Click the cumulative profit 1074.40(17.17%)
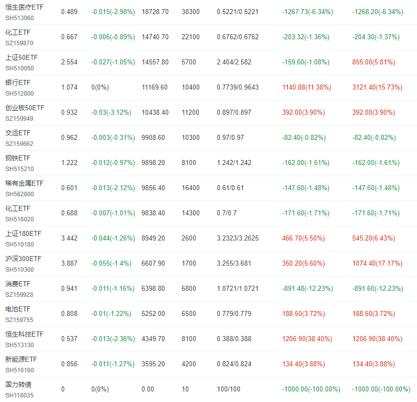The width and height of the screenshot is (417, 402). pyautogui.click(x=377, y=264)
